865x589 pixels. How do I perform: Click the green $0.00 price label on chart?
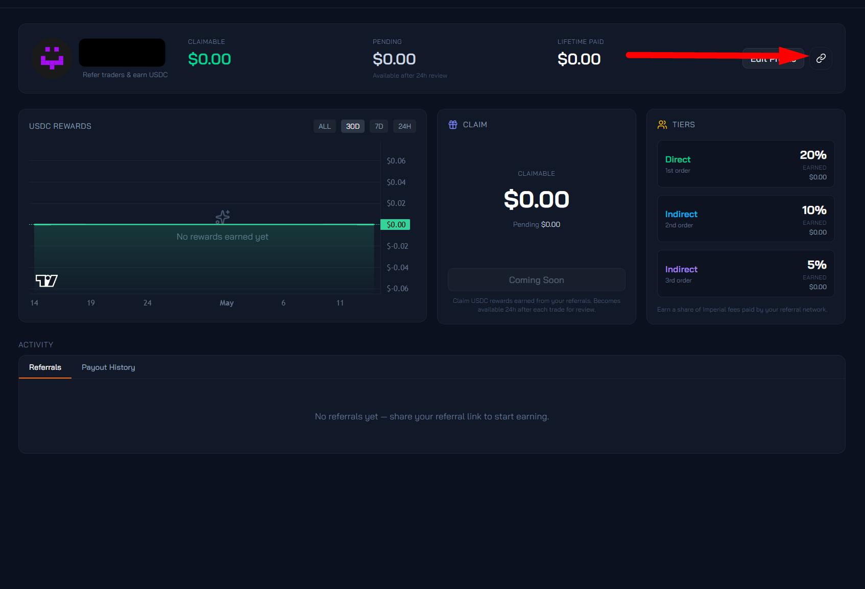pyautogui.click(x=396, y=224)
